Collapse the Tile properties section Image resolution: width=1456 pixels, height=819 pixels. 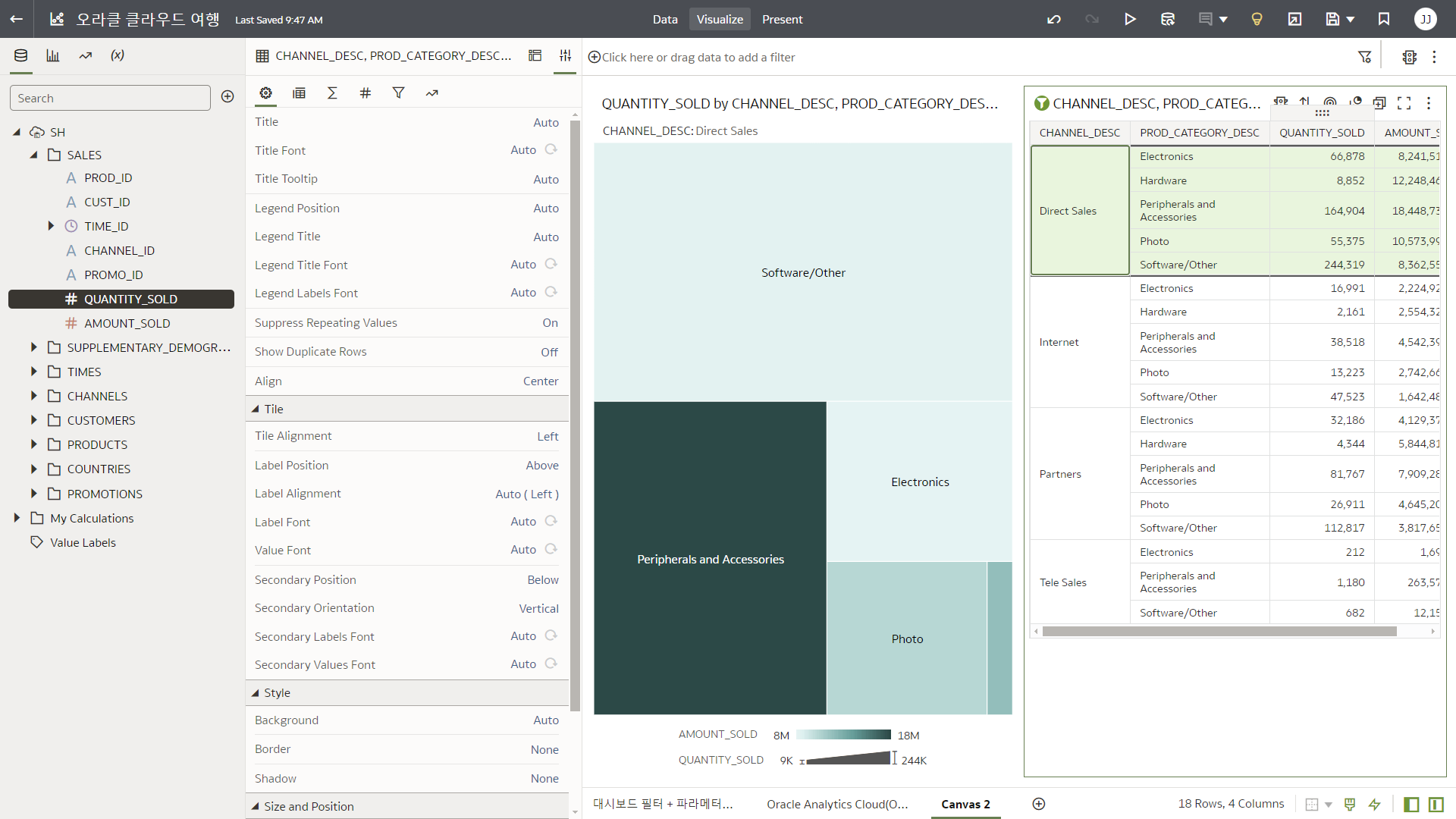point(256,409)
